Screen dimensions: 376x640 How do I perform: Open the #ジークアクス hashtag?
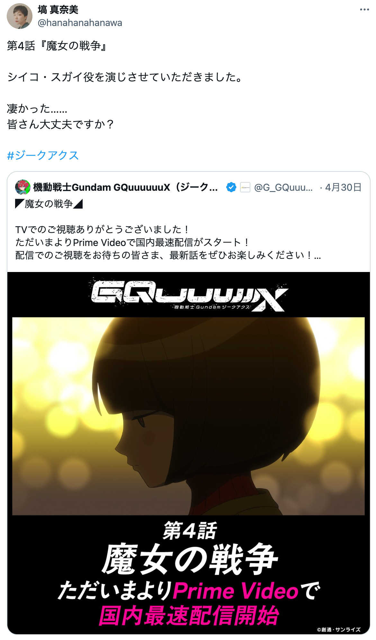click(x=43, y=155)
